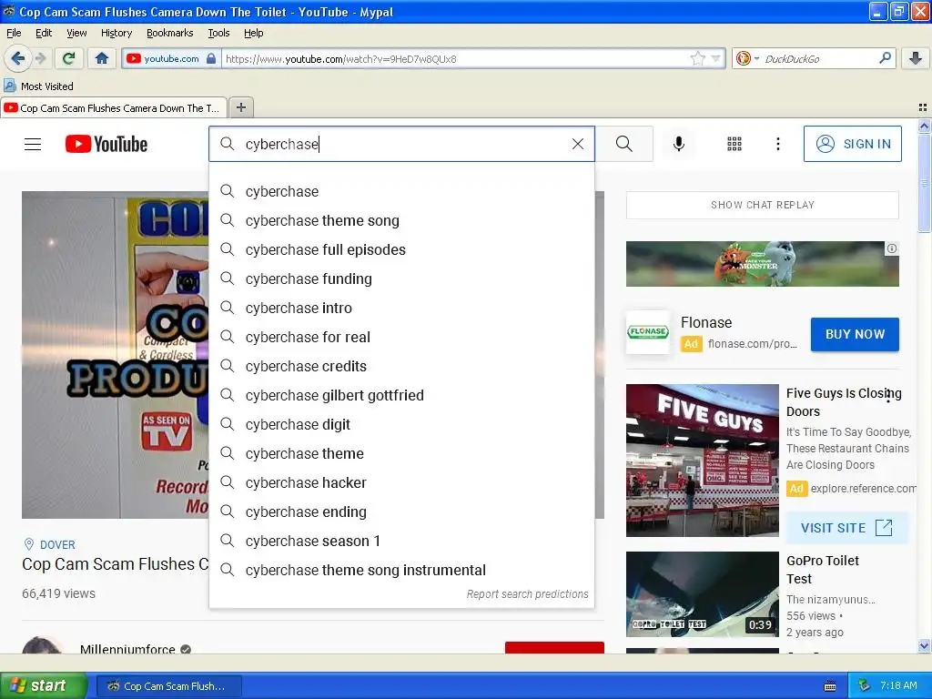
Task: Open the Tools menu
Action: 218,33
